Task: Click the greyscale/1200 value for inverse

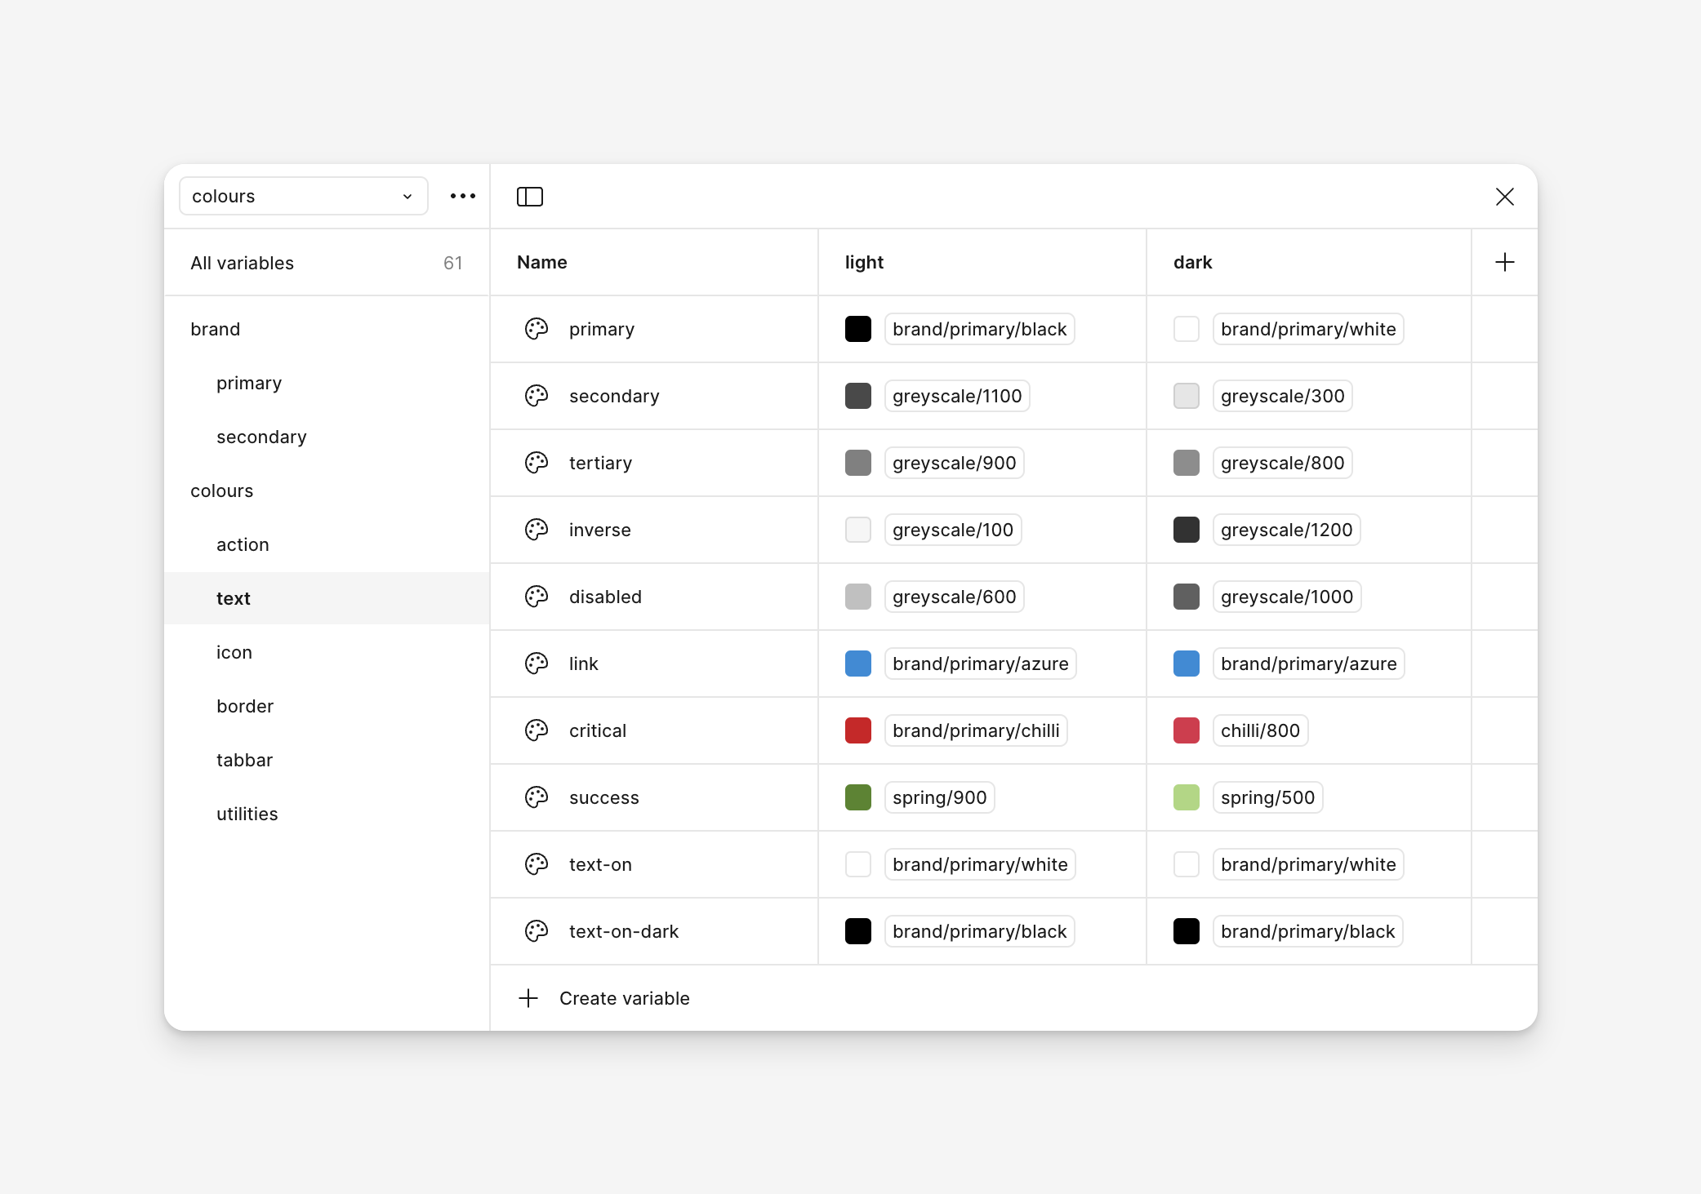Action: [1285, 530]
